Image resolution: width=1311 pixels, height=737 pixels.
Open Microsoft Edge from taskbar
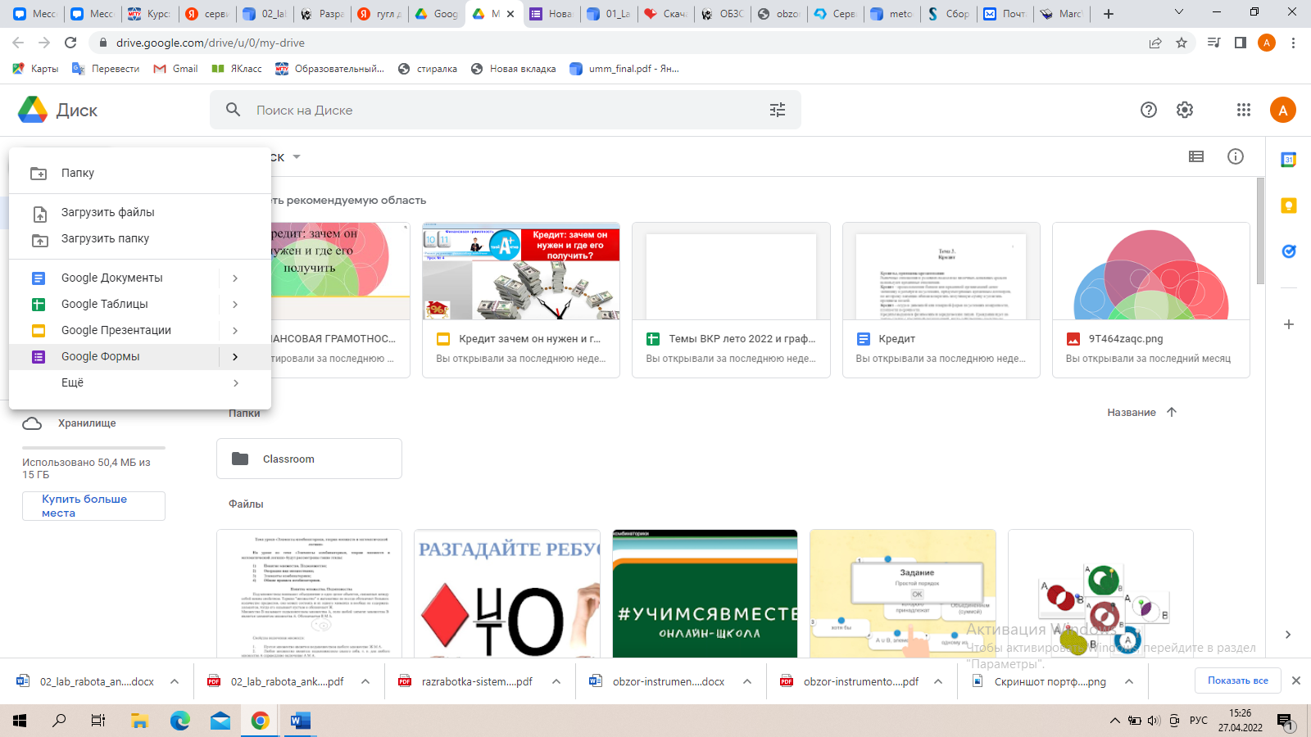tap(179, 721)
